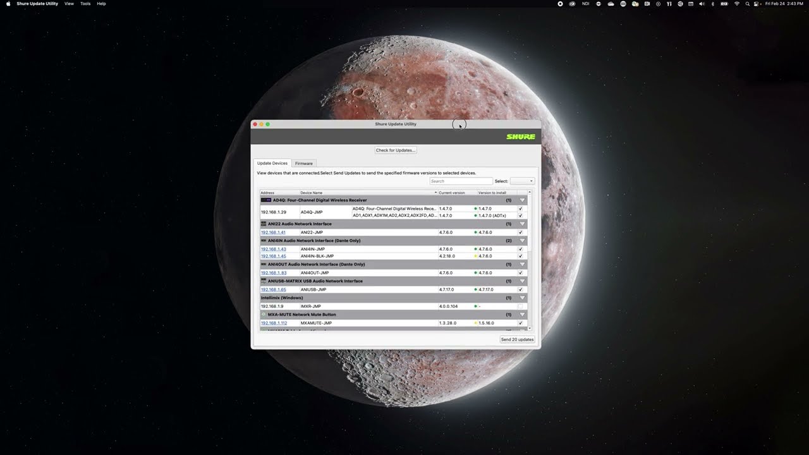Screen dimensions: 809x455
Task: Open the 192.168.1.65 address link
Action: [x=273, y=289]
